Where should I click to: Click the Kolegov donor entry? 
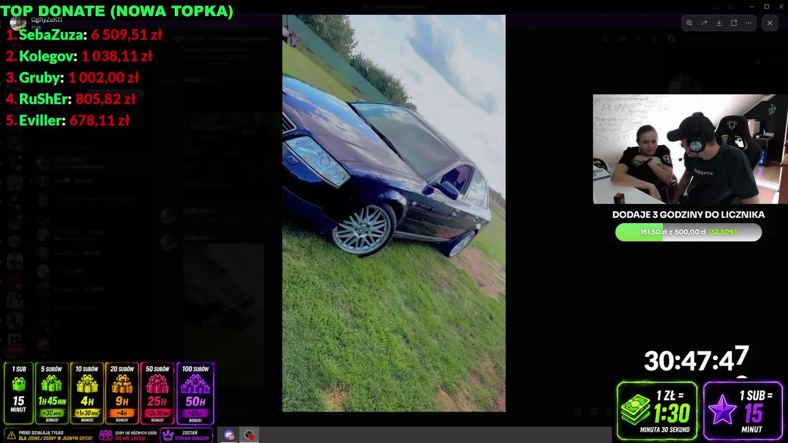click(79, 57)
